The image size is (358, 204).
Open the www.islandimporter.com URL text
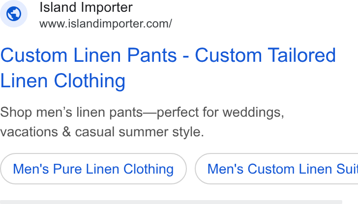[x=106, y=24]
